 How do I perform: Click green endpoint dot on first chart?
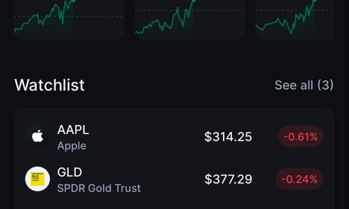click(x=74, y=1)
